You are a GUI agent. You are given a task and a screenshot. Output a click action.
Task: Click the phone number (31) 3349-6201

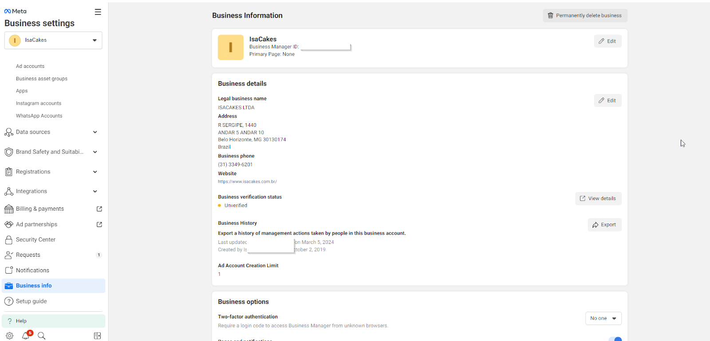click(235, 165)
